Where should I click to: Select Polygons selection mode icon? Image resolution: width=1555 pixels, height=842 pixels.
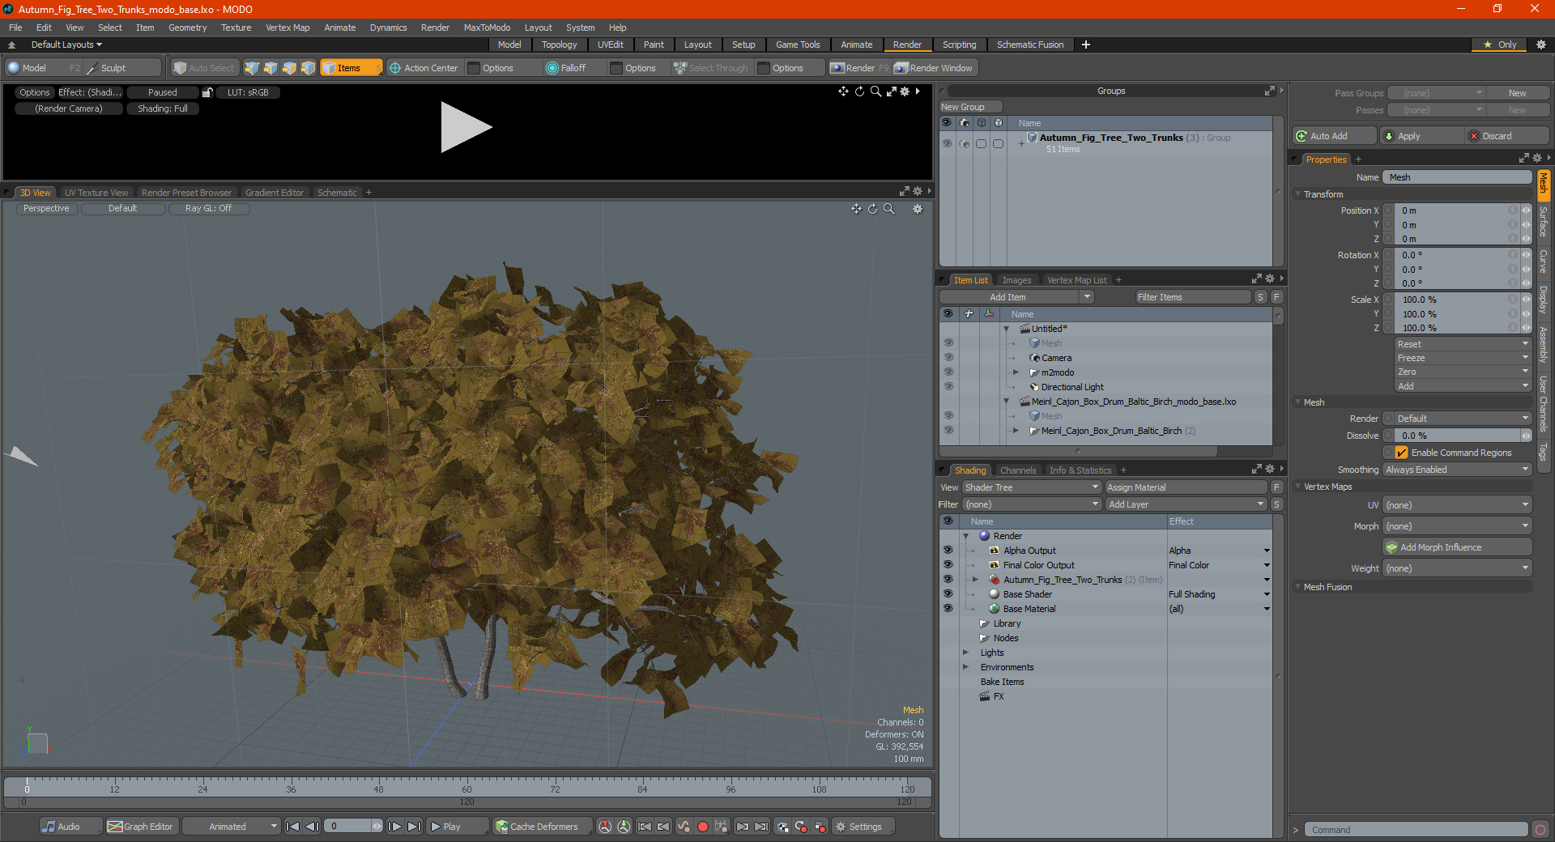click(289, 68)
